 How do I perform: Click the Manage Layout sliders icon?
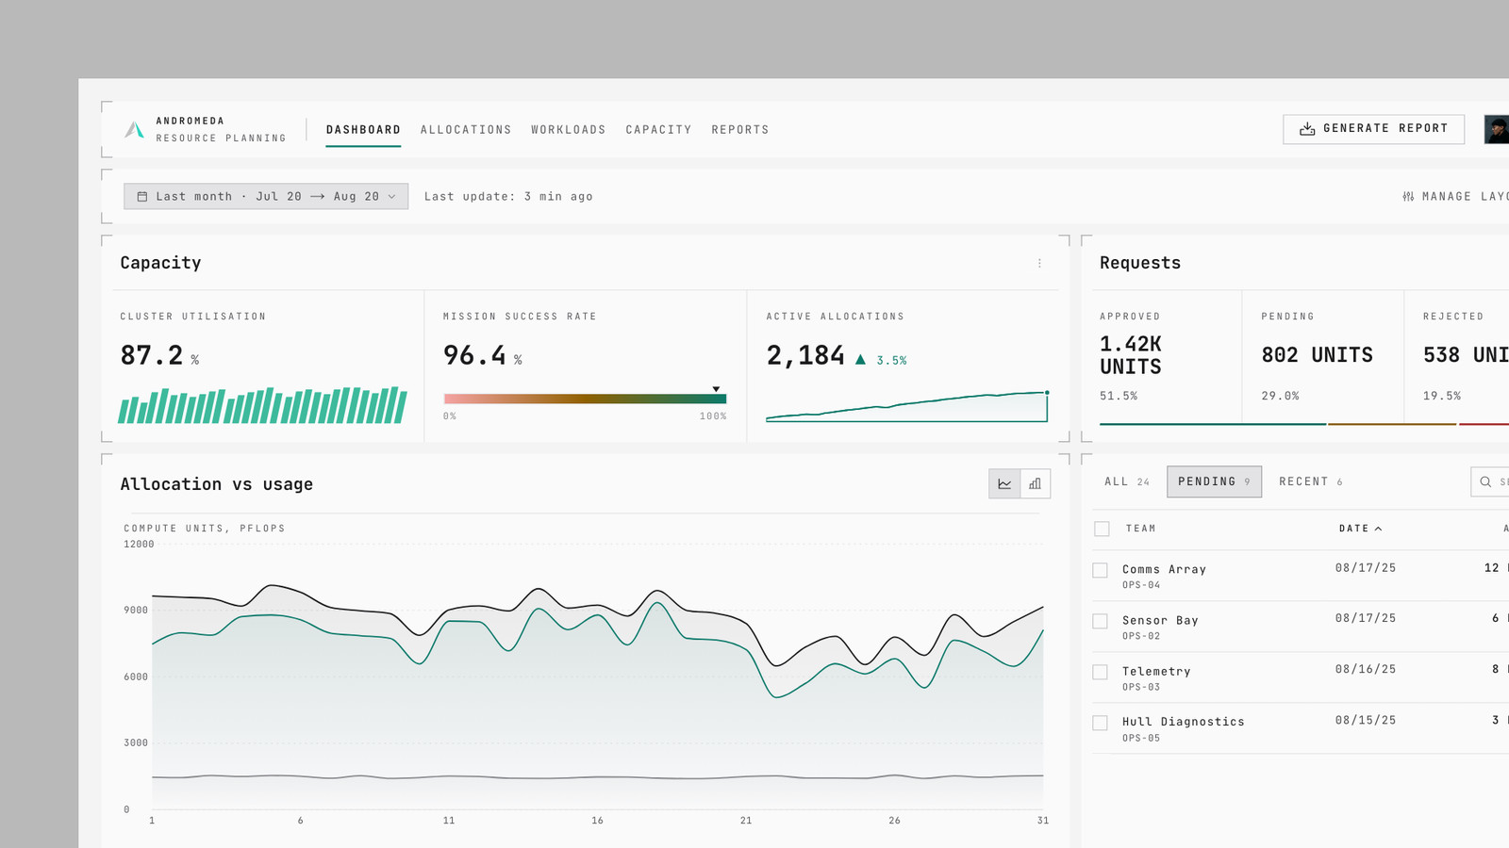[1408, 197]
